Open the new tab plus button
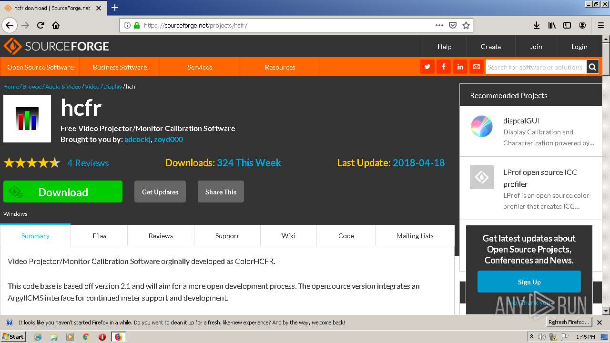610x343 pixels. pos(115,8)
